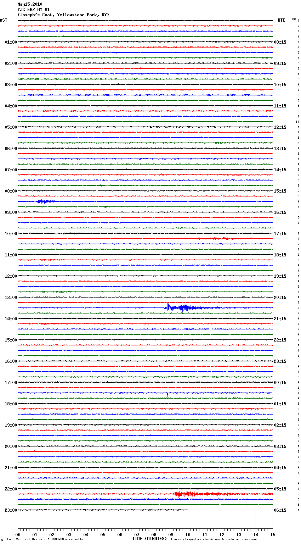Click the MST time label '15:00'
Screen dimensions: 301x544
pyautogui.click(x=11, y=340)
